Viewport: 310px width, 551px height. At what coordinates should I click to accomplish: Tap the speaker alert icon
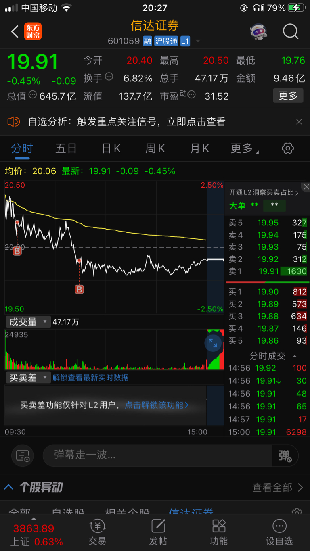(x=14, y=121)
